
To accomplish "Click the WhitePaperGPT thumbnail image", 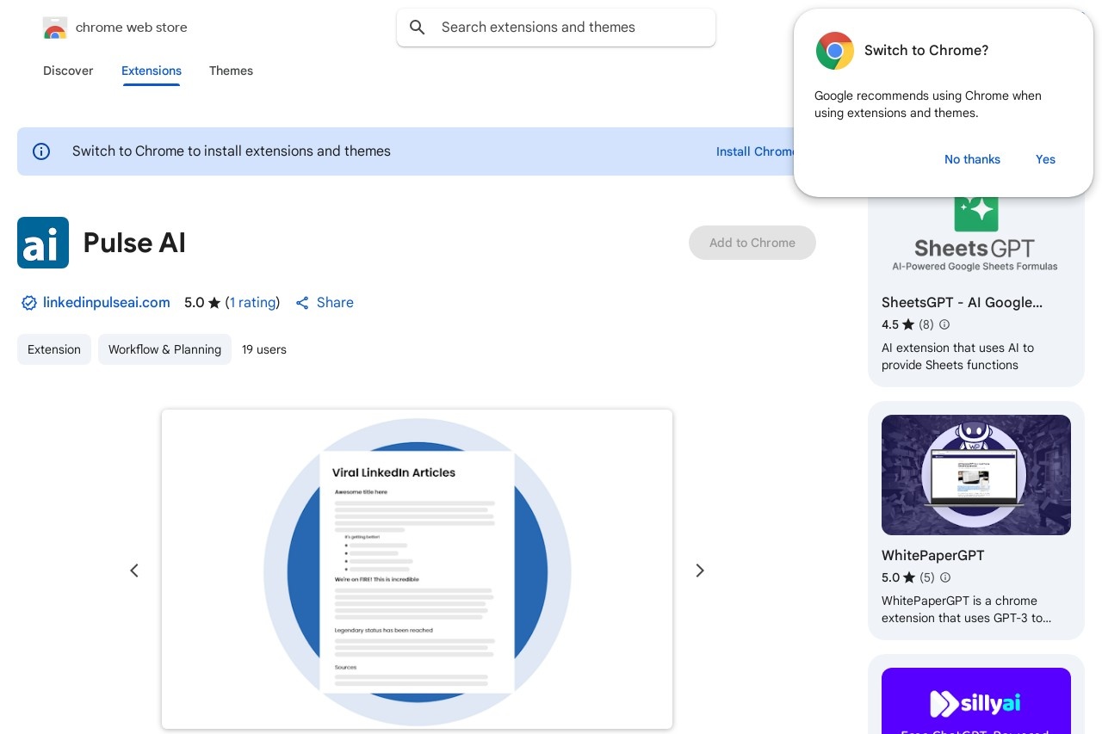I will tap(976, 475).
